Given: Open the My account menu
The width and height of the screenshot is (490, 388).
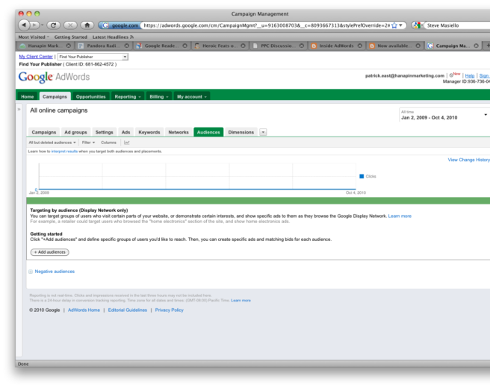Looking at the screenshot, I should [x=192, y=97].
